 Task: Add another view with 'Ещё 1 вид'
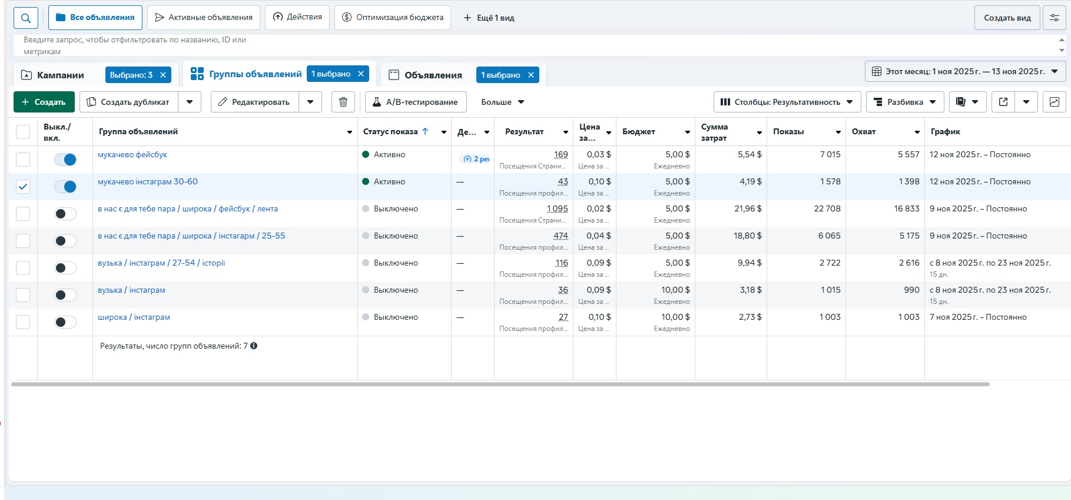[489, 18]
